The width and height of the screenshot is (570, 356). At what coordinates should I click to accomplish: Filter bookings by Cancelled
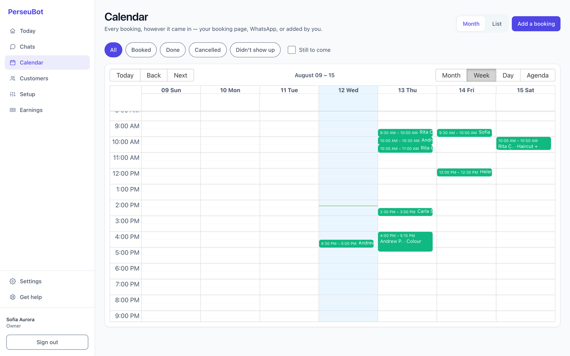point(208,50)
